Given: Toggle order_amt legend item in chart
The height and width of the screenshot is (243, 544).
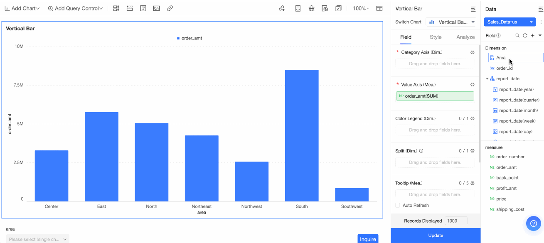Looking at the screenshot, I should (x=190, y=38).
